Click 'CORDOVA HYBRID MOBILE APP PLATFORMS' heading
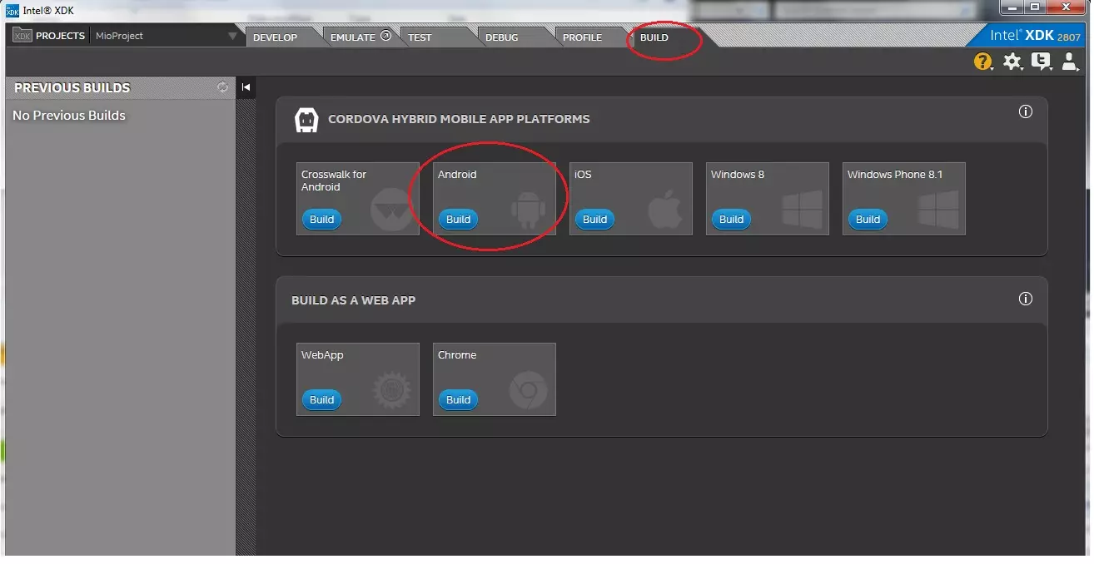The image size is (1094, 564). click(x=459, y=119)
